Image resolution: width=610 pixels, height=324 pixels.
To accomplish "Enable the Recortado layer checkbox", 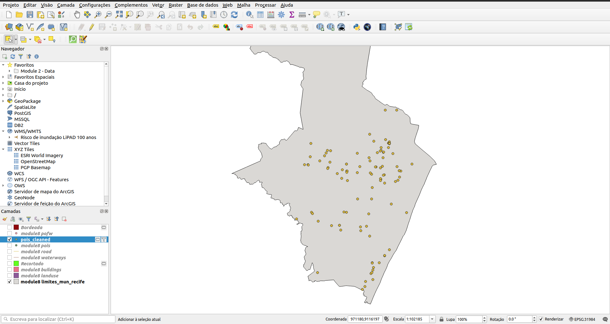I will (x=10, y=264).
